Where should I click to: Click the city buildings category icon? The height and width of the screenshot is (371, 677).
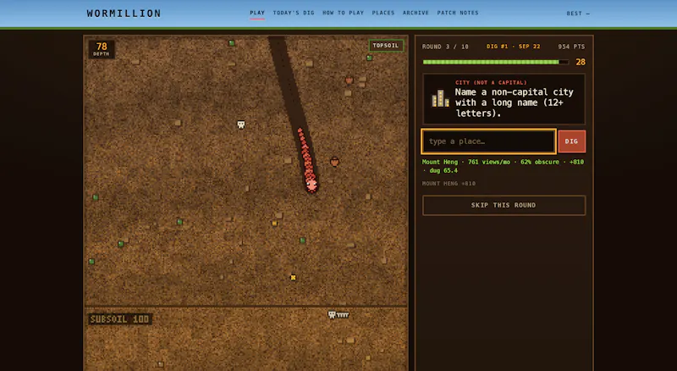click(440, 98)
